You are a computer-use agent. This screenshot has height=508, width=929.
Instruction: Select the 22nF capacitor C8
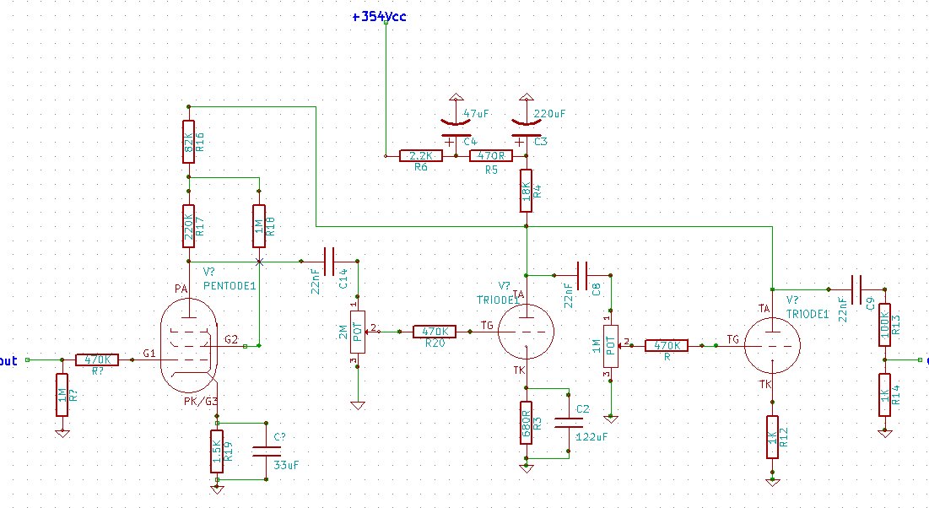(582, 275)
